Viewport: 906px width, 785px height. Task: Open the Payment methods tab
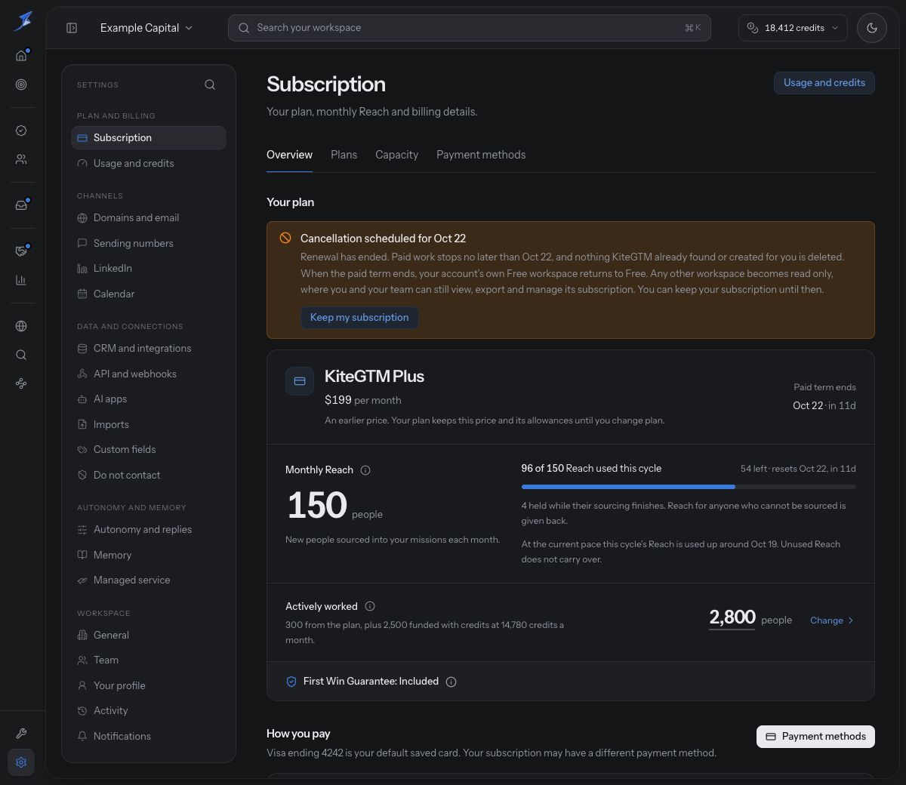click(481, 155)
